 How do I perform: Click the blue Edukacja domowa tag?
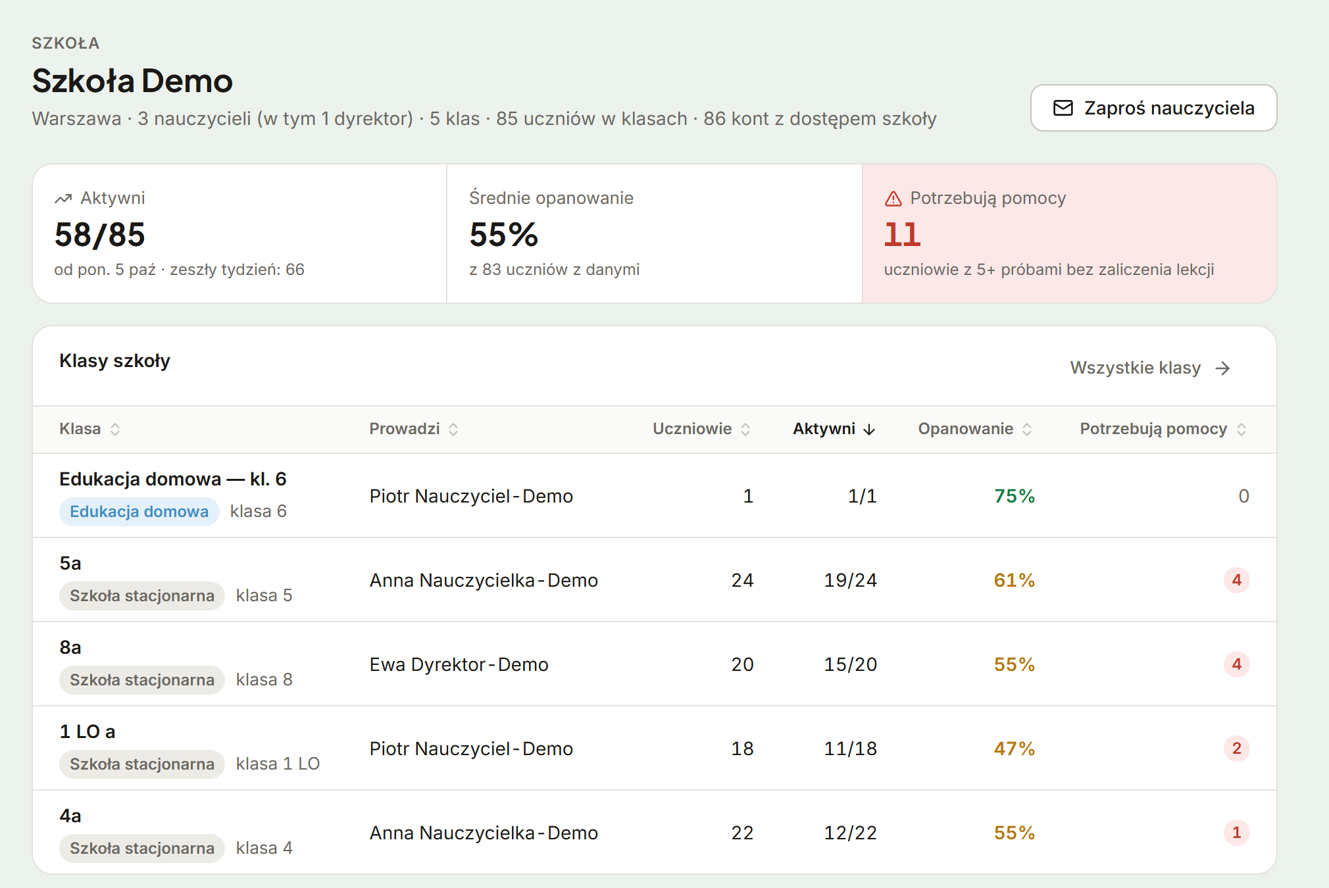[139, 512]
